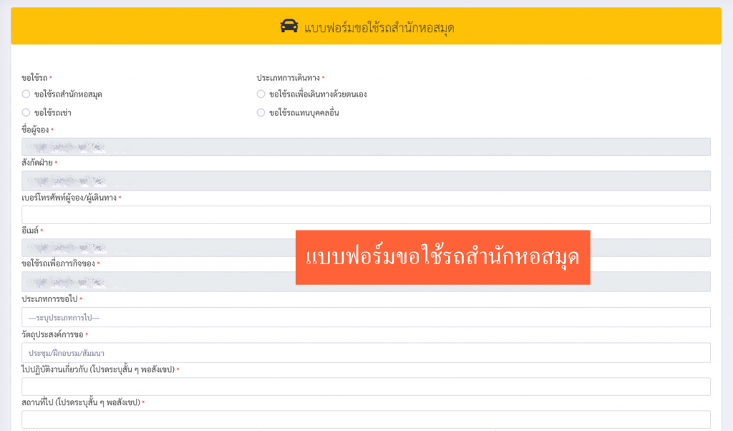Click the ขอใช้รถ section label

point(34,77)
